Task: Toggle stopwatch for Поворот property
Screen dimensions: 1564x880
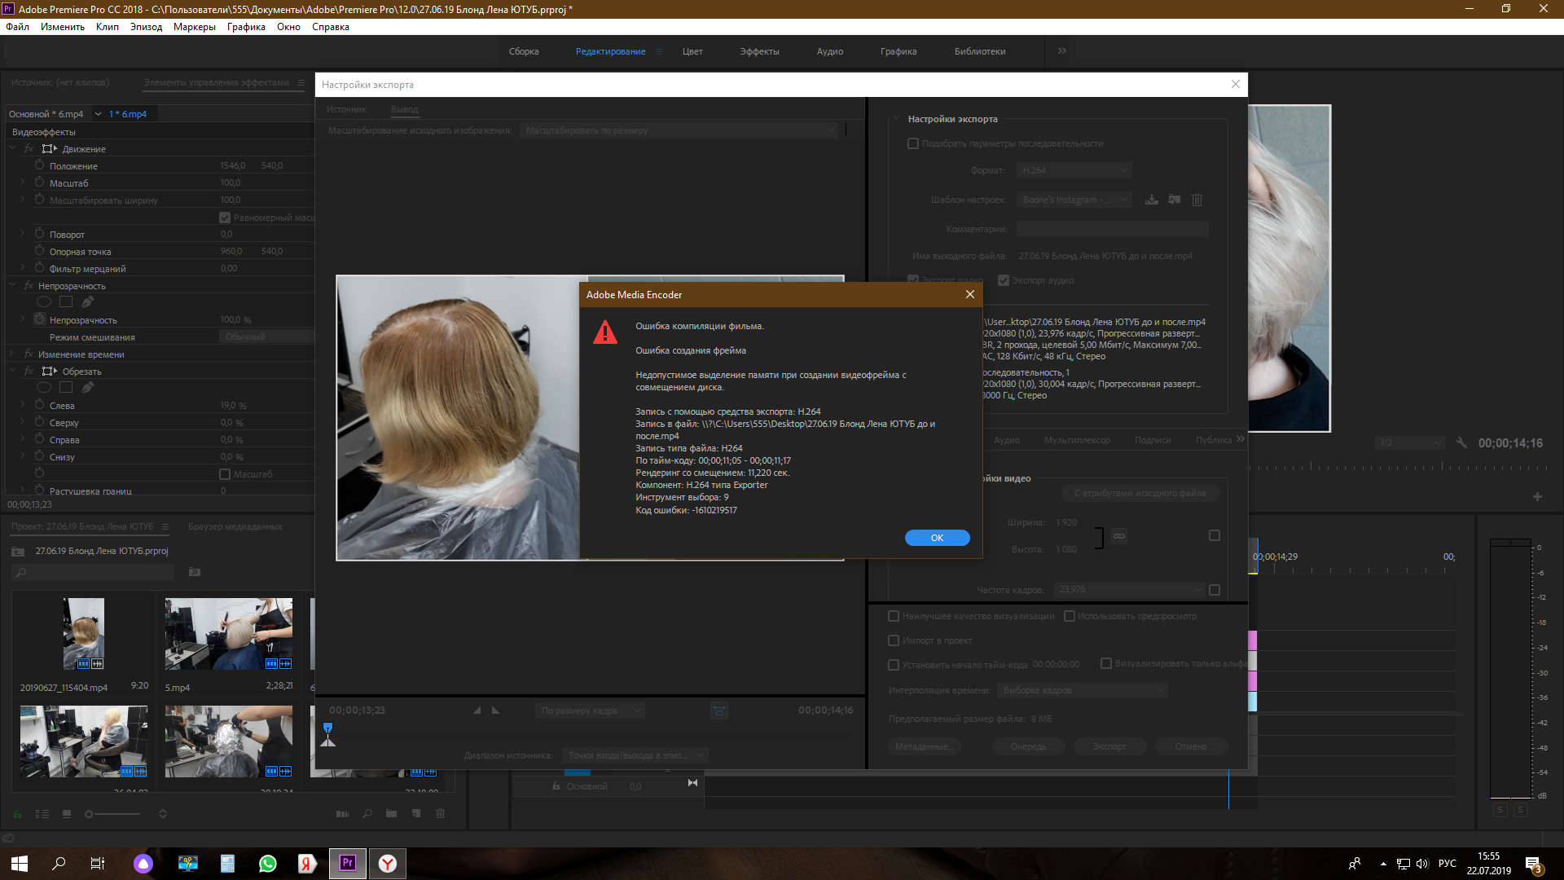Action: click(x=39, y=234)
